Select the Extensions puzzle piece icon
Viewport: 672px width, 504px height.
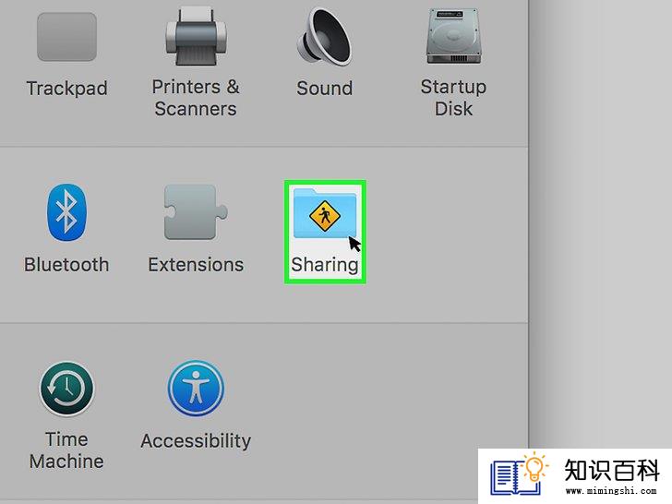[x=196, y=212]
